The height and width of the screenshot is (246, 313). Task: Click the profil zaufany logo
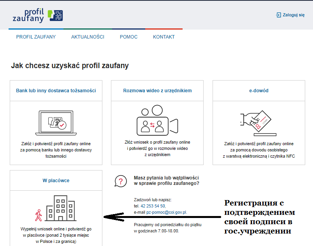[x=37, y=15]
